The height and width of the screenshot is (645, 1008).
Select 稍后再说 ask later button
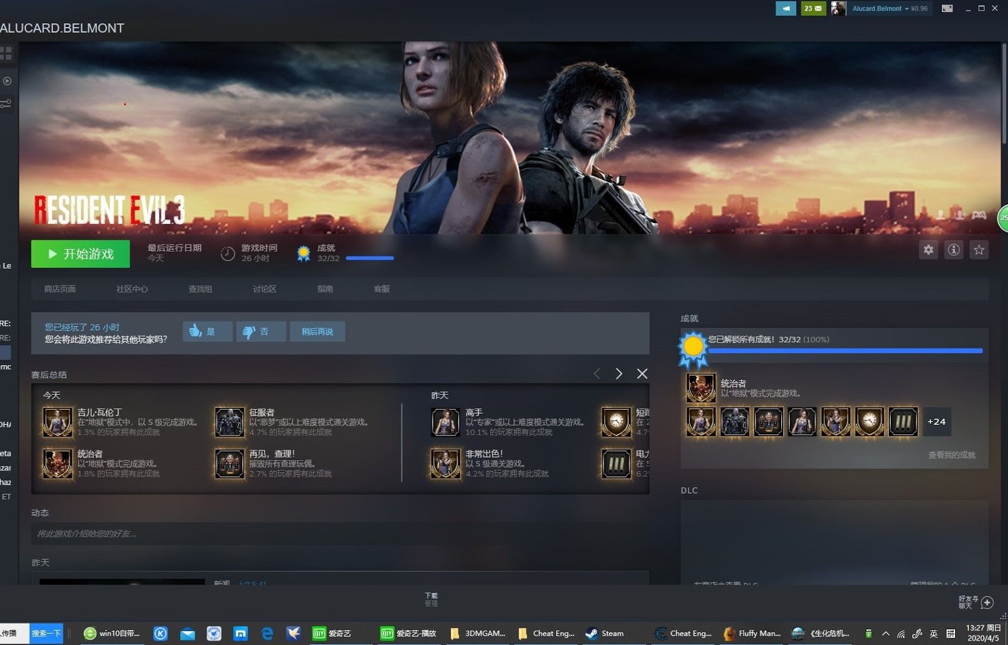(x=317, y=331)
